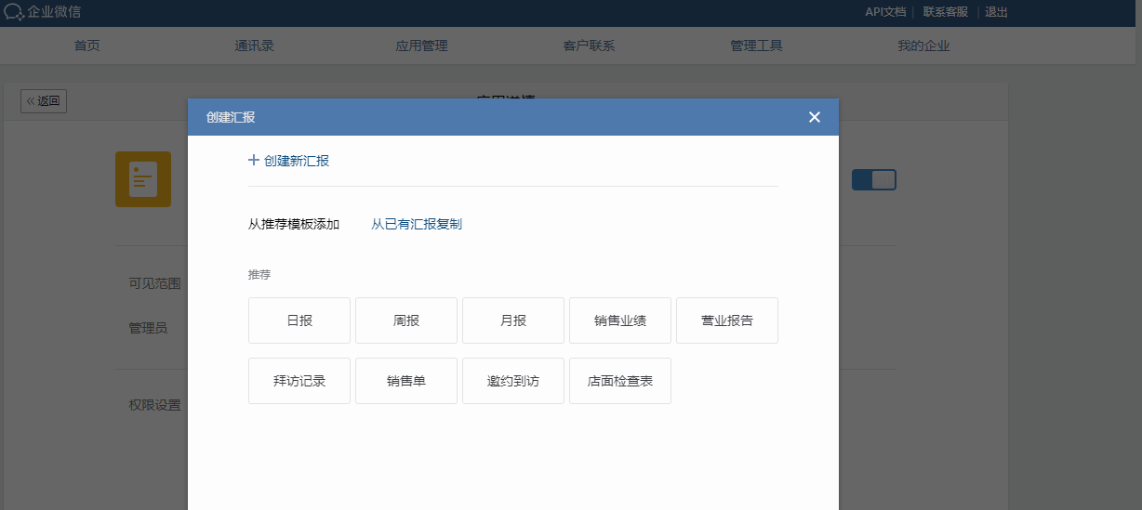This screenshot has height=510, width=1142.
Task: Click the 可见范围 label
Action: 154,283
